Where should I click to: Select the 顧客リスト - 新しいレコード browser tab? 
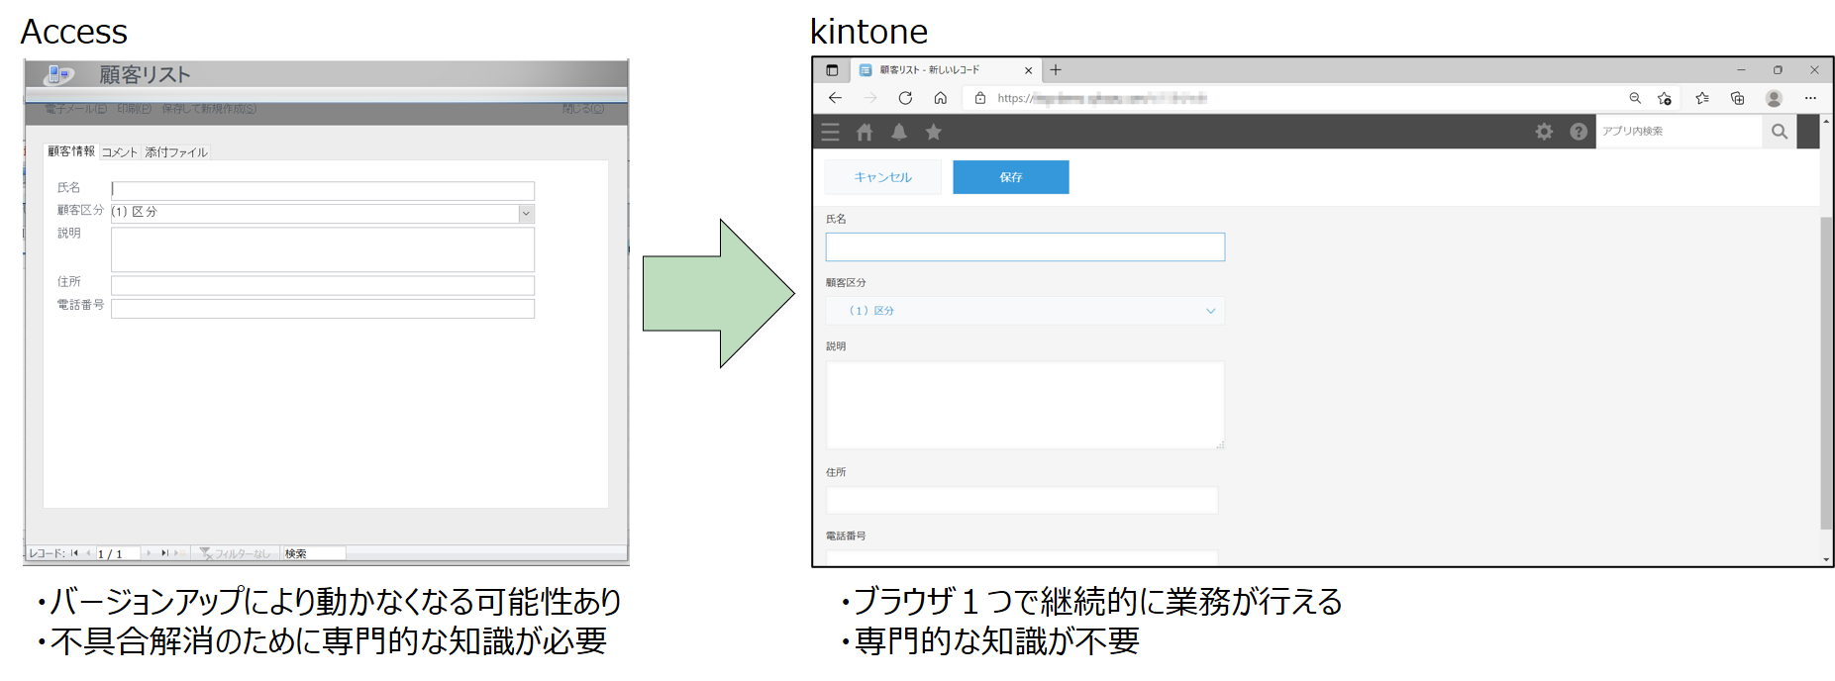945,70
